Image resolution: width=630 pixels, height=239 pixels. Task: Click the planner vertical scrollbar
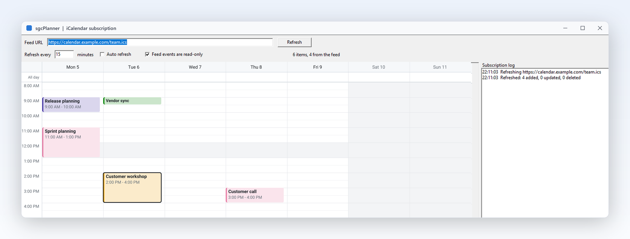coord(475,140)
